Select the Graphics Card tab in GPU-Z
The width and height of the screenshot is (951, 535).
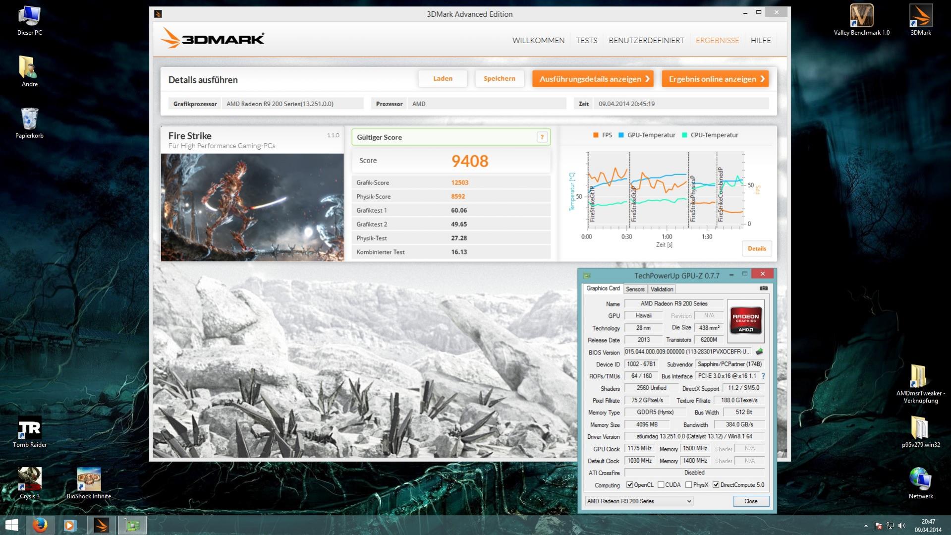(603, 289)
